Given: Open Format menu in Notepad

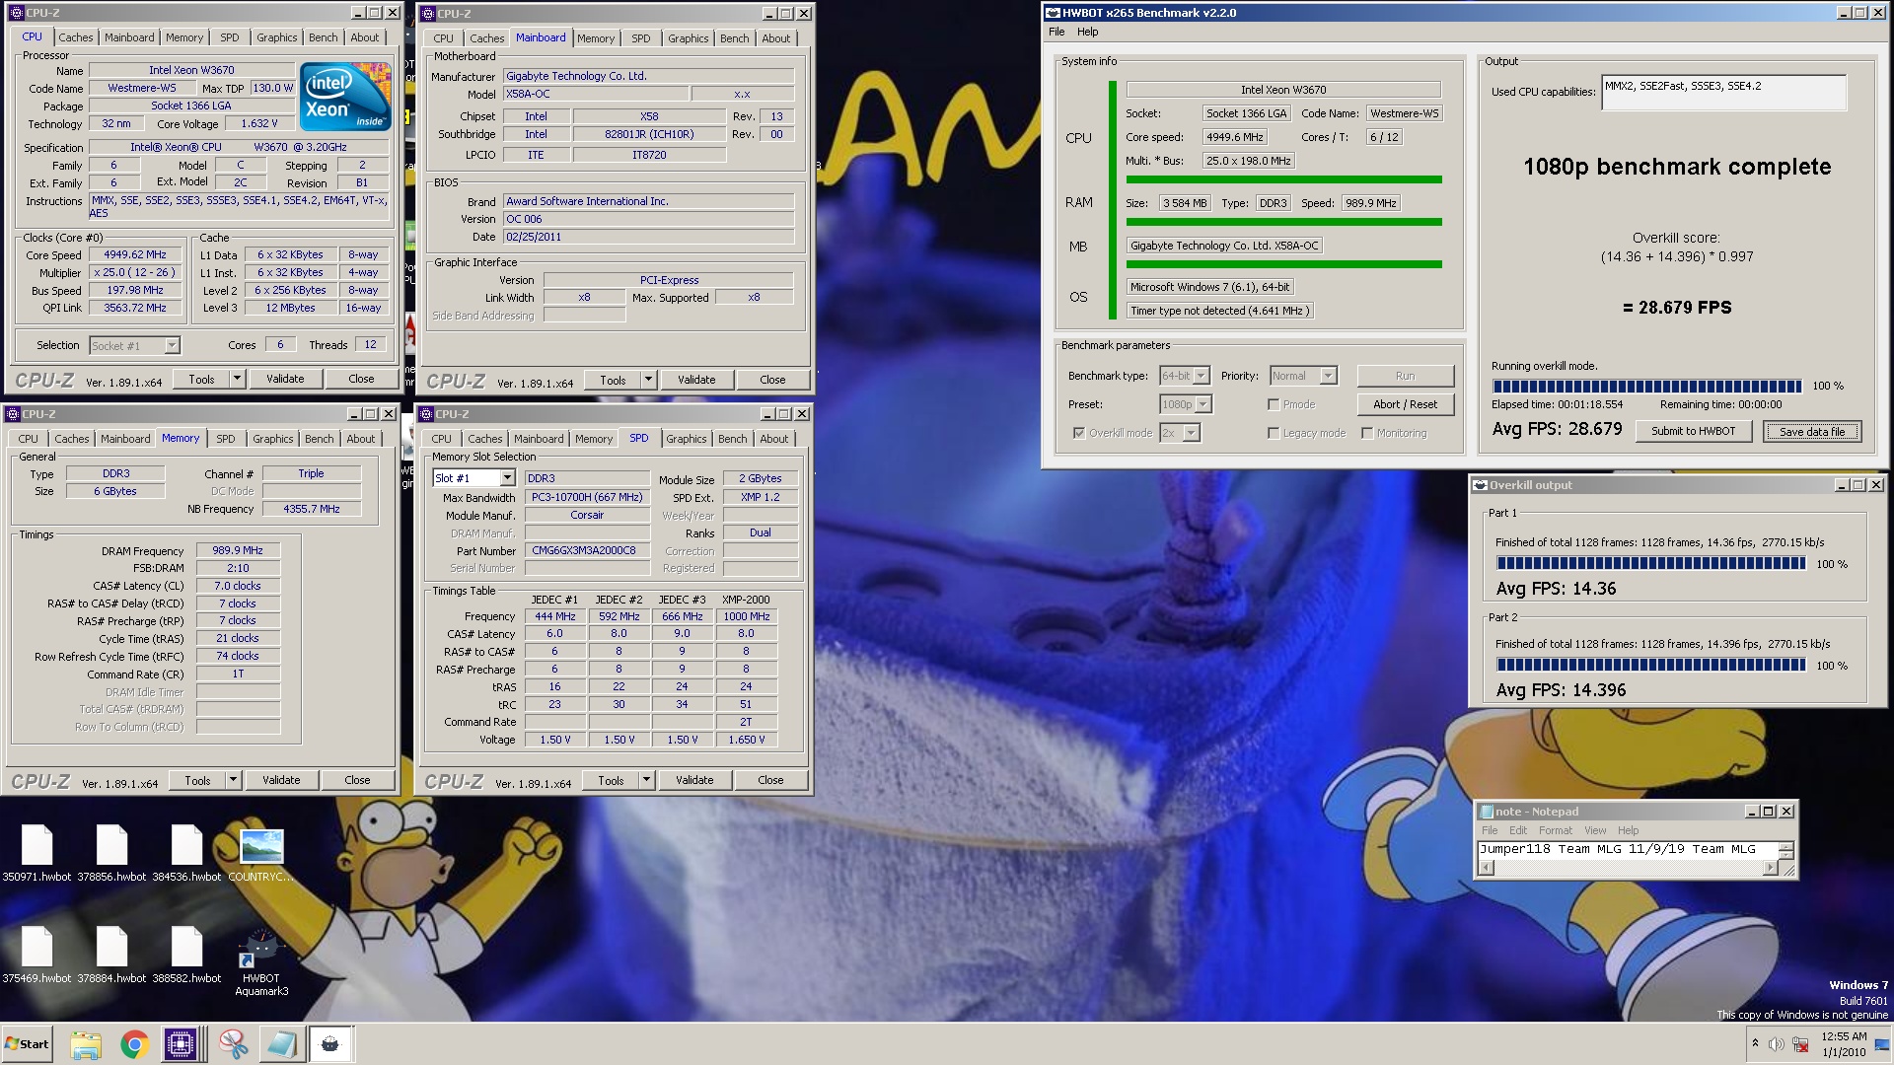Looking at the screenshot, I should [1556, 830].
